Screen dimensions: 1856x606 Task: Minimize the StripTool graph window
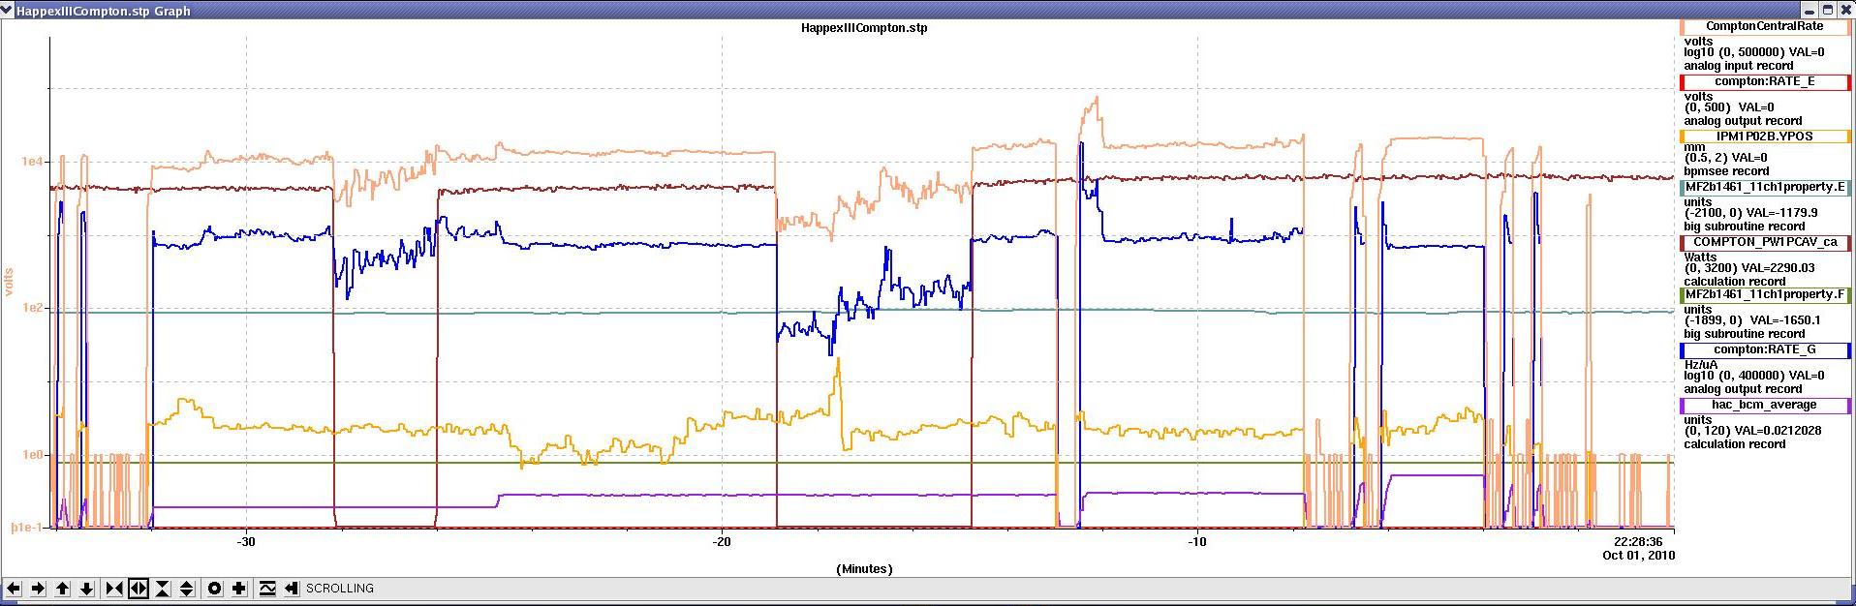tap(1810, 10)
